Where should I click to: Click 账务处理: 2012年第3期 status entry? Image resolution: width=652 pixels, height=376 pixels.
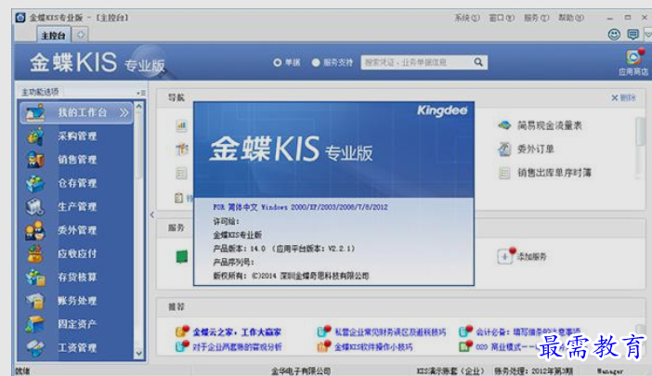pyautogui.click(x=533, y=371)
